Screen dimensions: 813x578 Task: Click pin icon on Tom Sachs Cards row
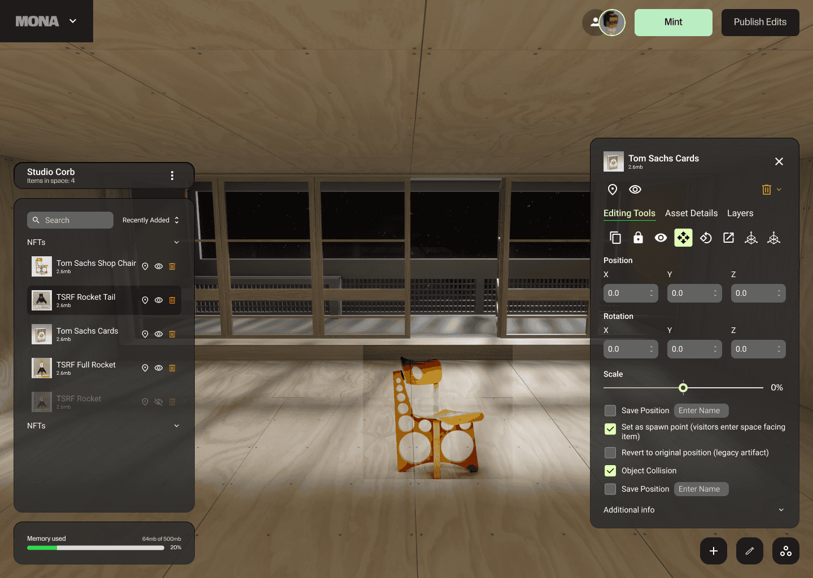tap(145, 334)
